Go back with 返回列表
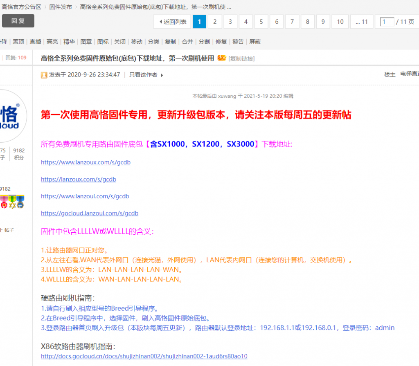 click(172, 22)
